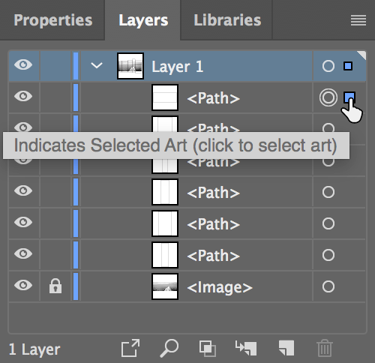Screen dimensions: 375x363
Task: Click the Layer 1 thumbnail
Action: click(130, 66)
